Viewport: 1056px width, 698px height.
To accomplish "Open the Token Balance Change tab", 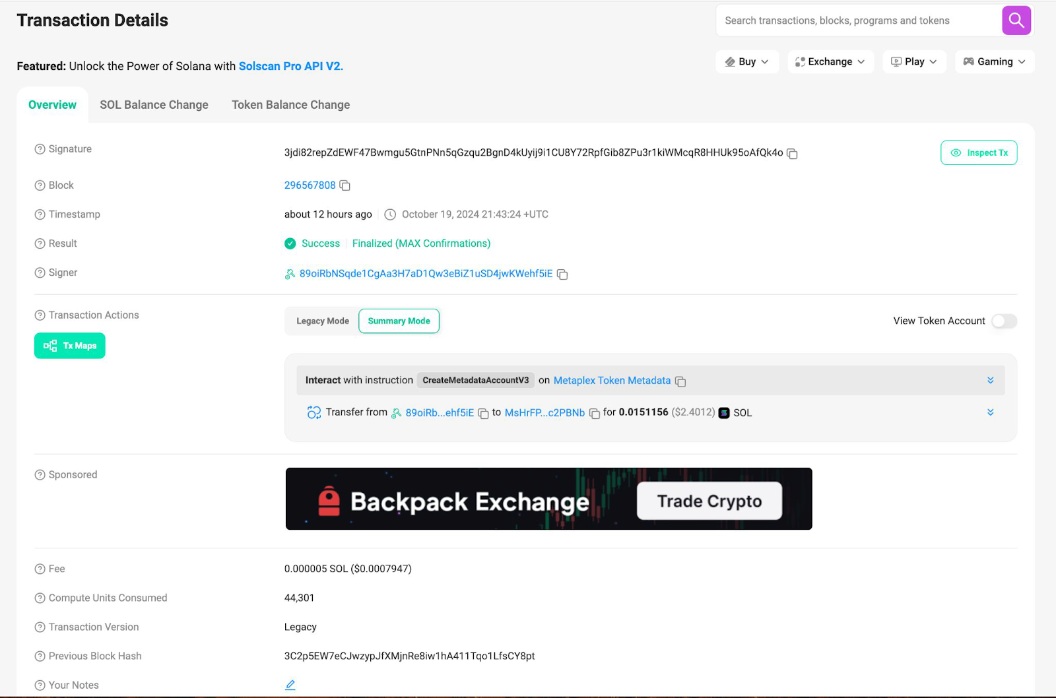I will click(290, 104).
